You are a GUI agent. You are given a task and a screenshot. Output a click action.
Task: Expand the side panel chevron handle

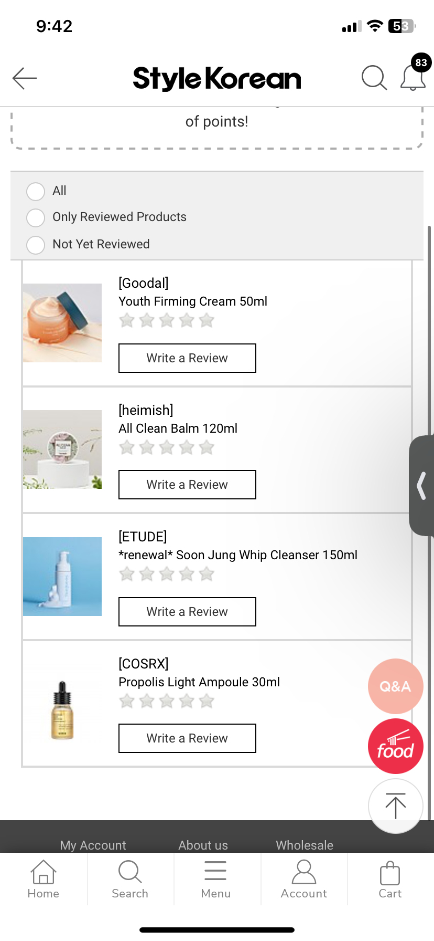click(x=421, y=485)
